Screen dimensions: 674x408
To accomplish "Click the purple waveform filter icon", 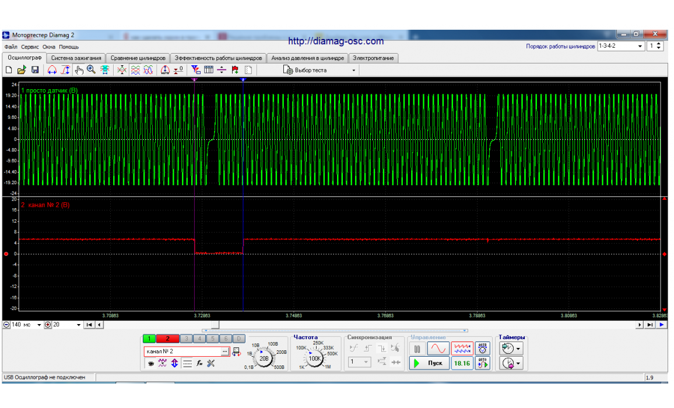I will pyautogui.click(x=163, y=364).
